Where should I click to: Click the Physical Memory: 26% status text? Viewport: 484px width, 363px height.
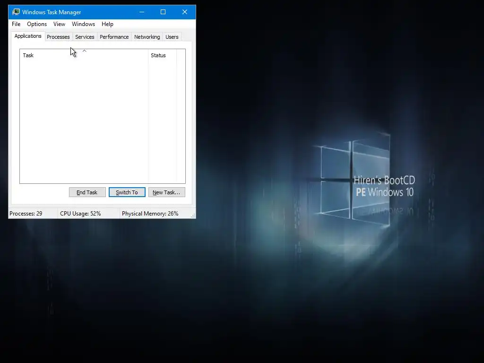tap(150, 214)
